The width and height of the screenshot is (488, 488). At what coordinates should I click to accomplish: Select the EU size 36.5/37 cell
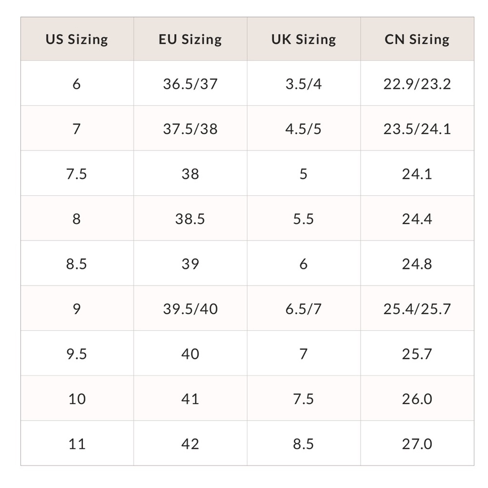[190, 84]
